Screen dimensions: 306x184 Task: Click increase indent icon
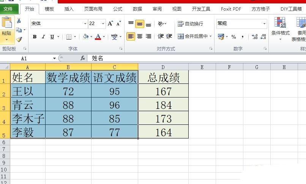coord(169,36)
